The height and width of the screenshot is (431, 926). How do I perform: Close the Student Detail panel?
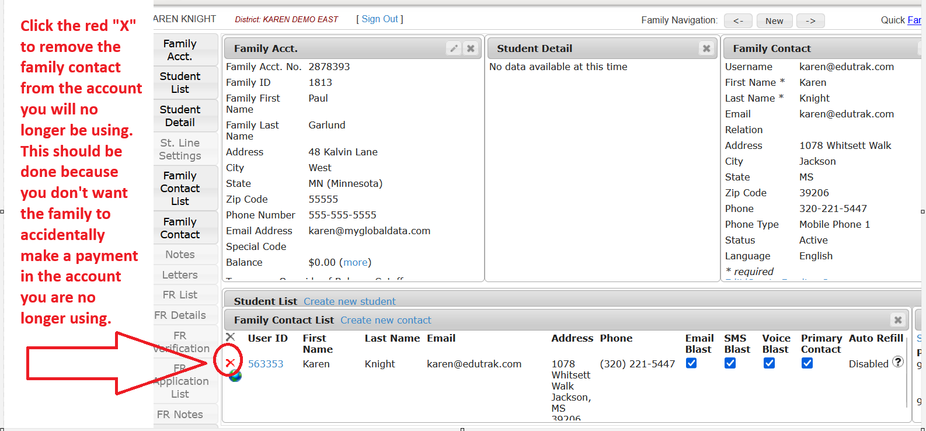(706, 48)
